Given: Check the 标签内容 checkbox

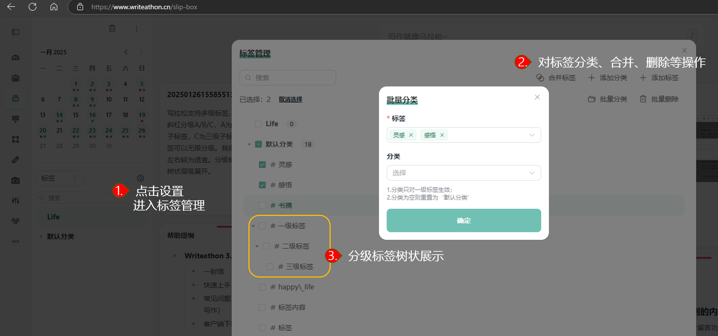Looking at the screenshot, I should 262,308.
